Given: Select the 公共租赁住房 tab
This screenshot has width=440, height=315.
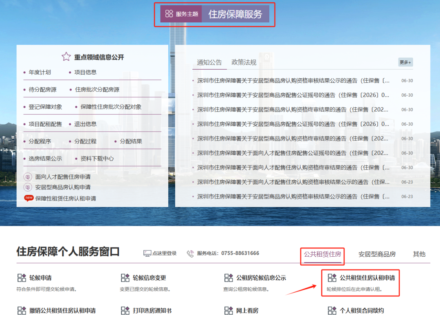Looking at the screenshot, I should (x=322, y=254).
